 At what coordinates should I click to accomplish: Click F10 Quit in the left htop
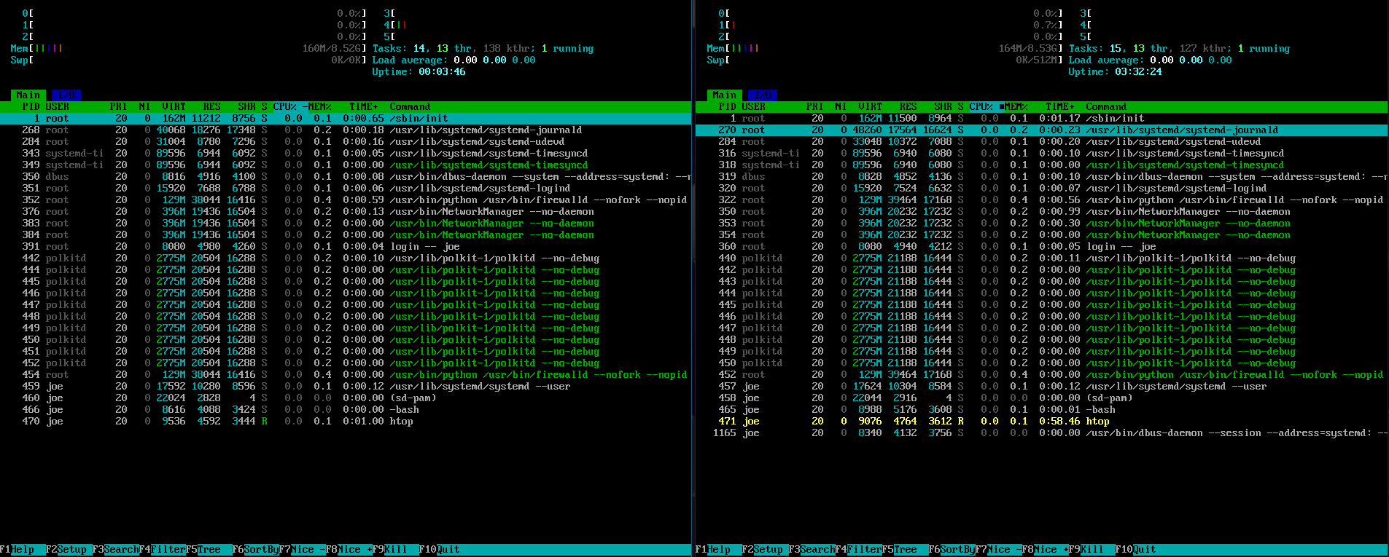pyautogui.click(x=440, y=550)
